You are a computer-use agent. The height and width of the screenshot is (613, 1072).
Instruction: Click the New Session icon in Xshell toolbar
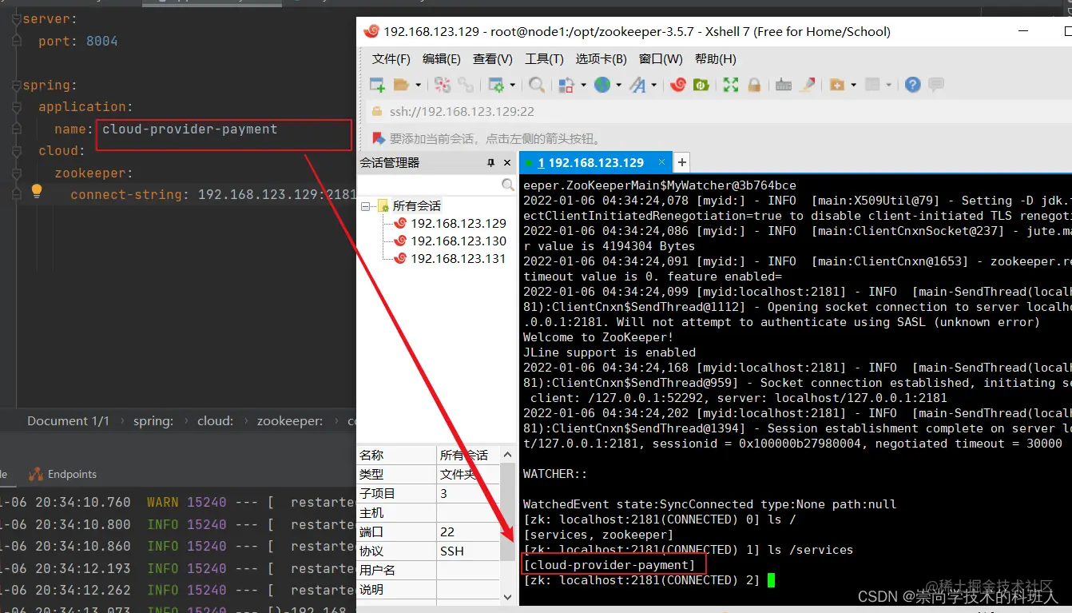(x=377, y=85)
